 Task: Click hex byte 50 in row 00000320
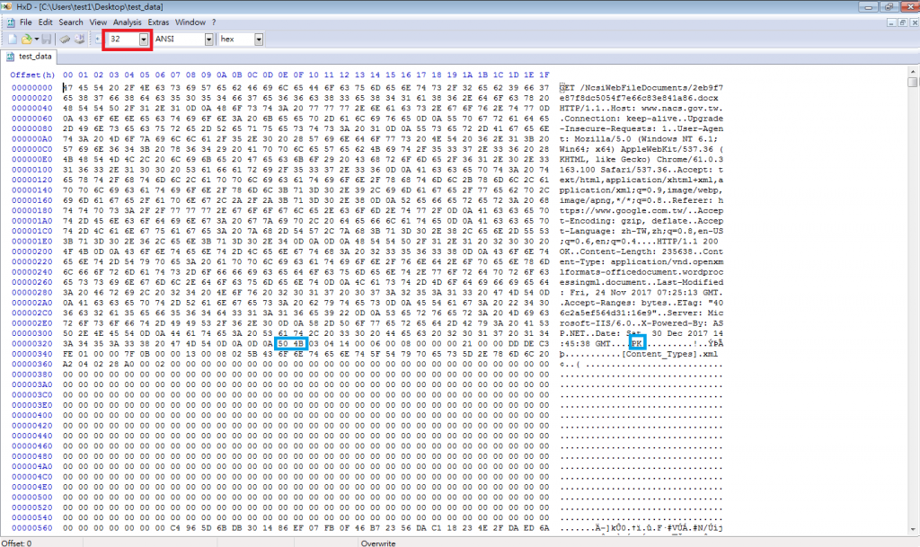click(x=283, y=344)
